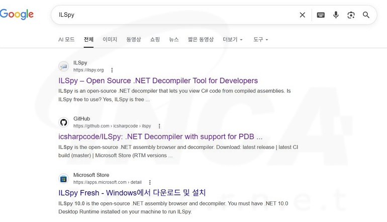Click the magnifier search button
This screenshot has height=222, width=387.
pyautogui.click(x=366, y=15)
